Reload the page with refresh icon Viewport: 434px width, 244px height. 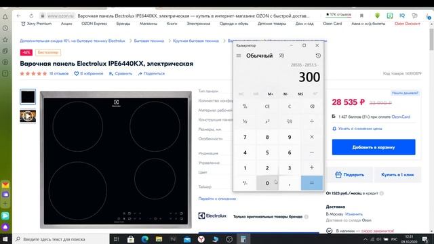pos(31,16)
